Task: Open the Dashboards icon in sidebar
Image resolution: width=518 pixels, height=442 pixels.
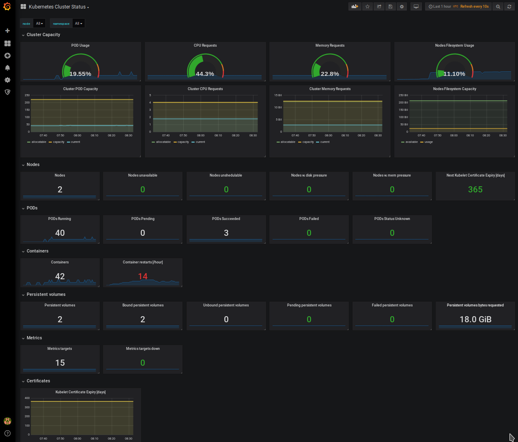Action: click(x=7, y=43)
